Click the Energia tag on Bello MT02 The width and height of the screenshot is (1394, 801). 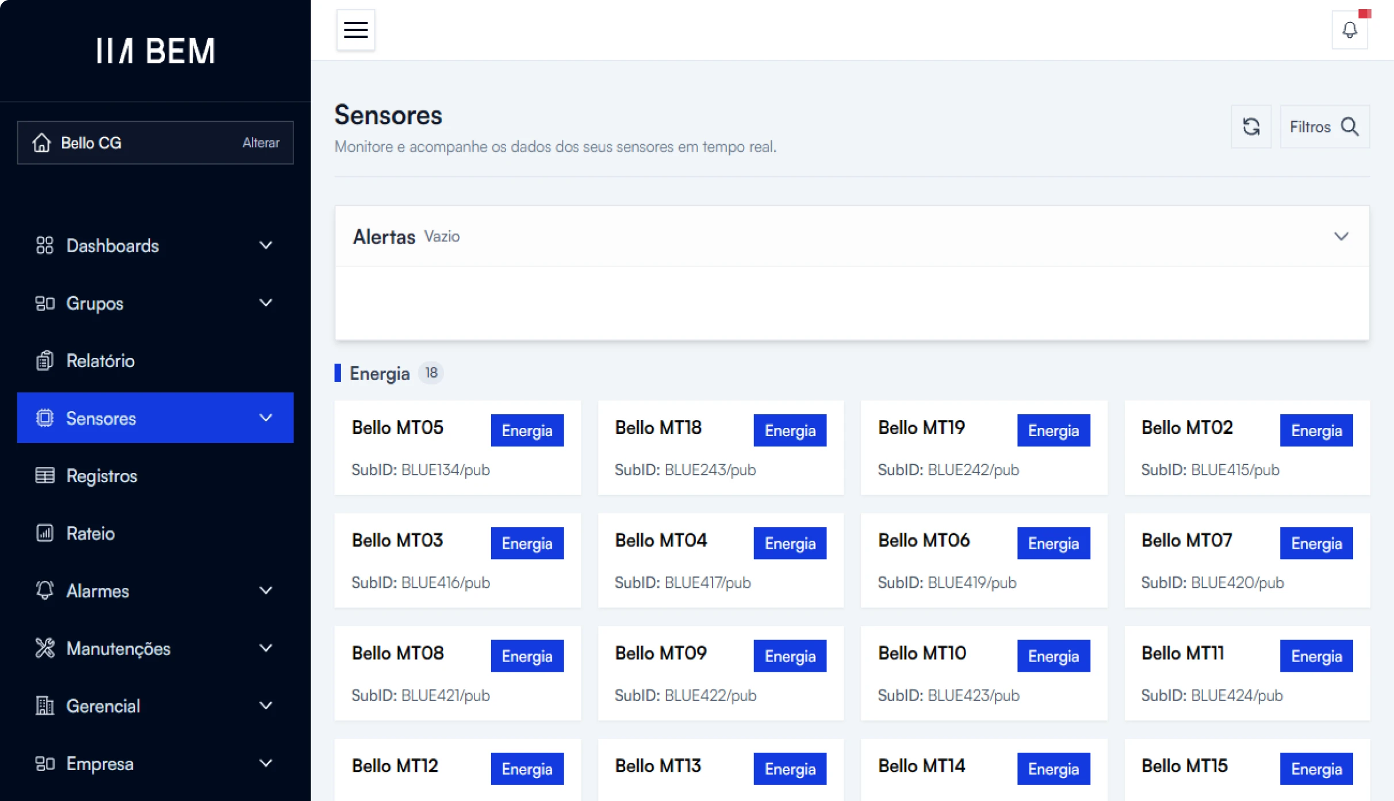1316,430
